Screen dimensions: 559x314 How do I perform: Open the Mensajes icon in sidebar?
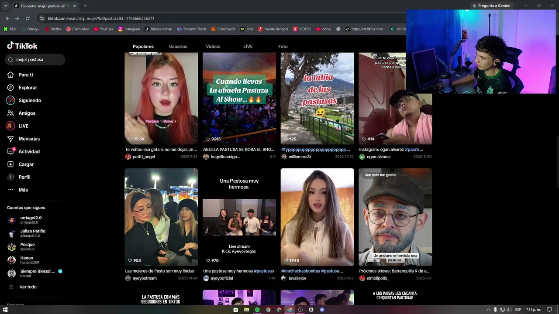coord(10,139)
